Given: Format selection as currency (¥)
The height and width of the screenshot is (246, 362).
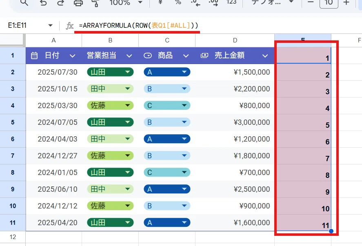Looking at the screenshot, I should 160,2.
